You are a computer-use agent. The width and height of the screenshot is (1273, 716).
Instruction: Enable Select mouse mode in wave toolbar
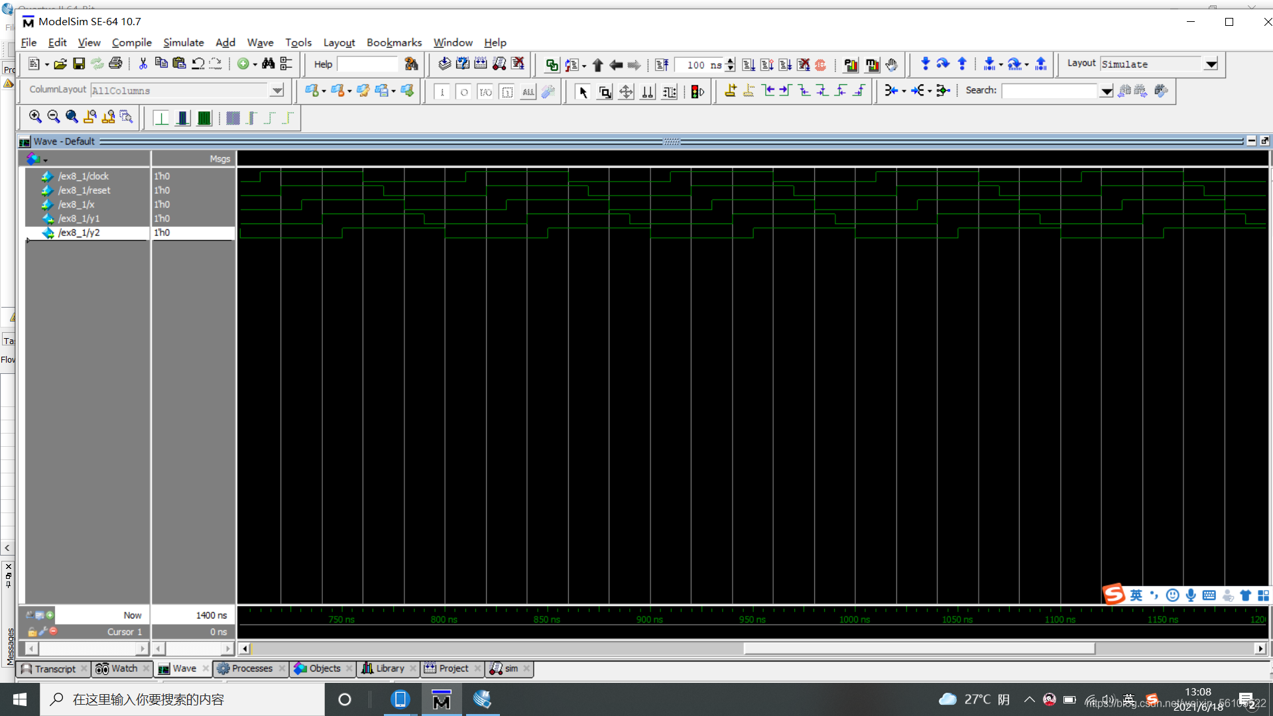pos(583,91)
